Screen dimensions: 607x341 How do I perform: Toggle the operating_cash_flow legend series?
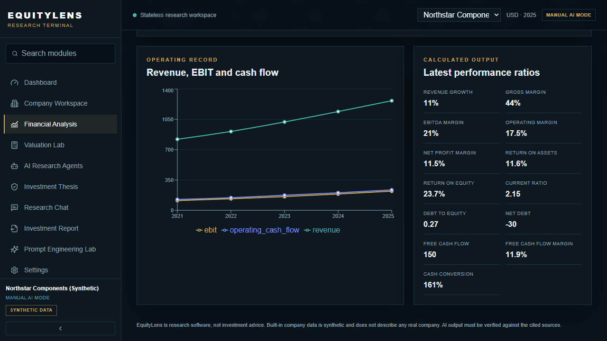click(x=260, y=230)
